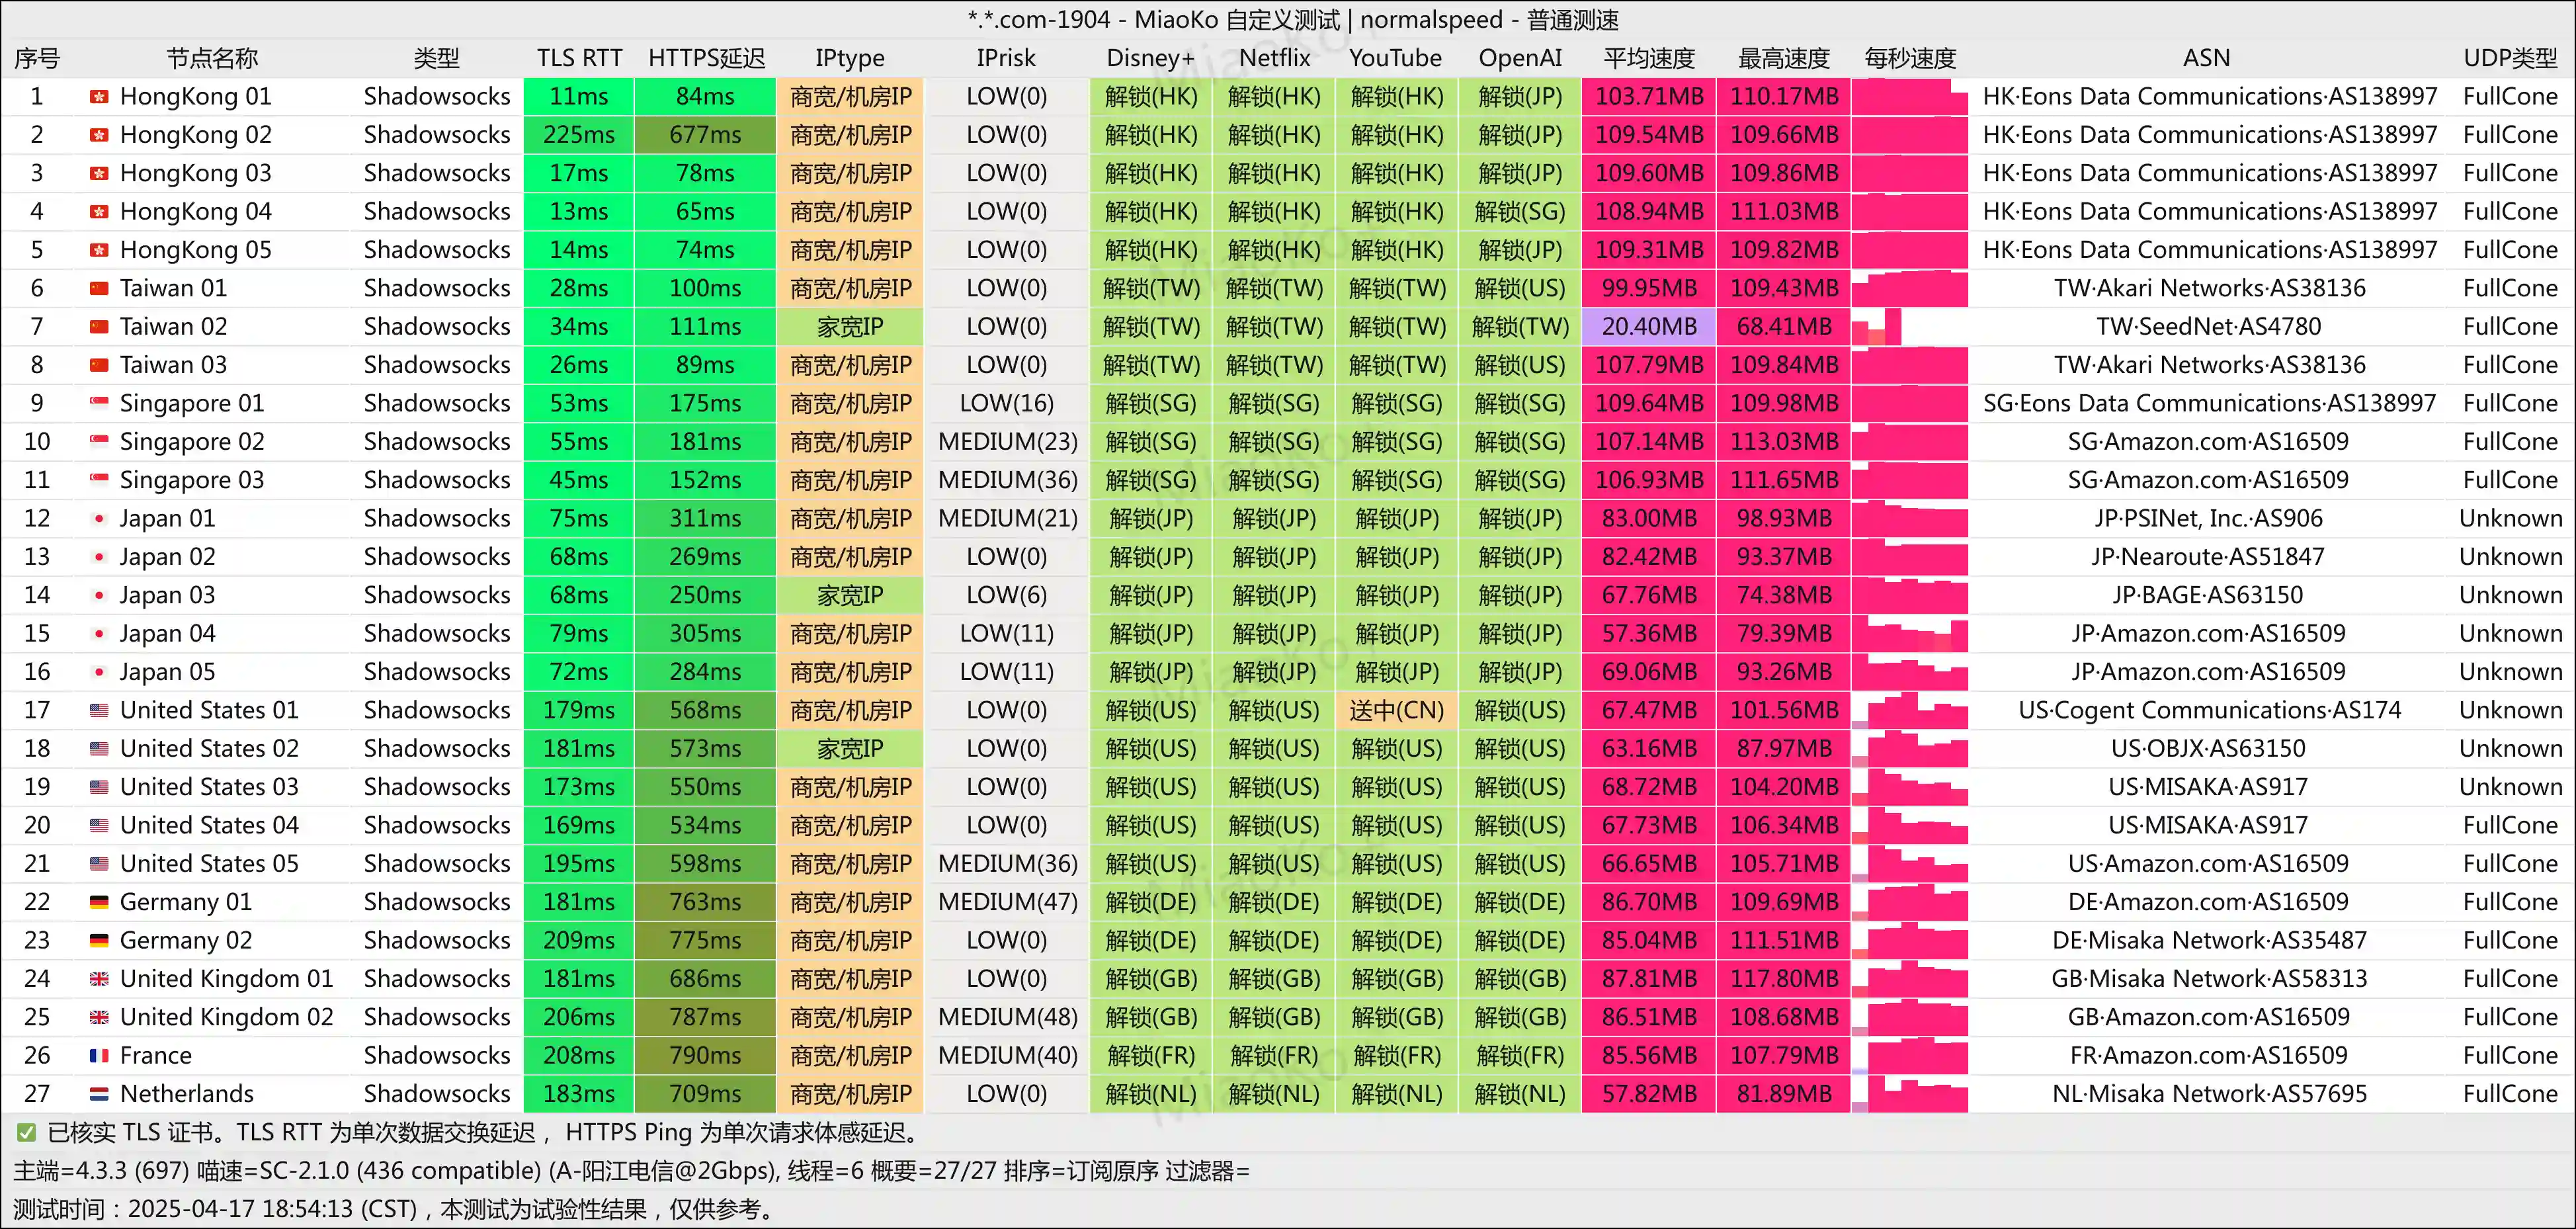Image resolution: width=2576 pixels, height=1229 pixels.
Task: Click the Hong Kong flag icon of HongKong 03
Action: click(99, 173)
